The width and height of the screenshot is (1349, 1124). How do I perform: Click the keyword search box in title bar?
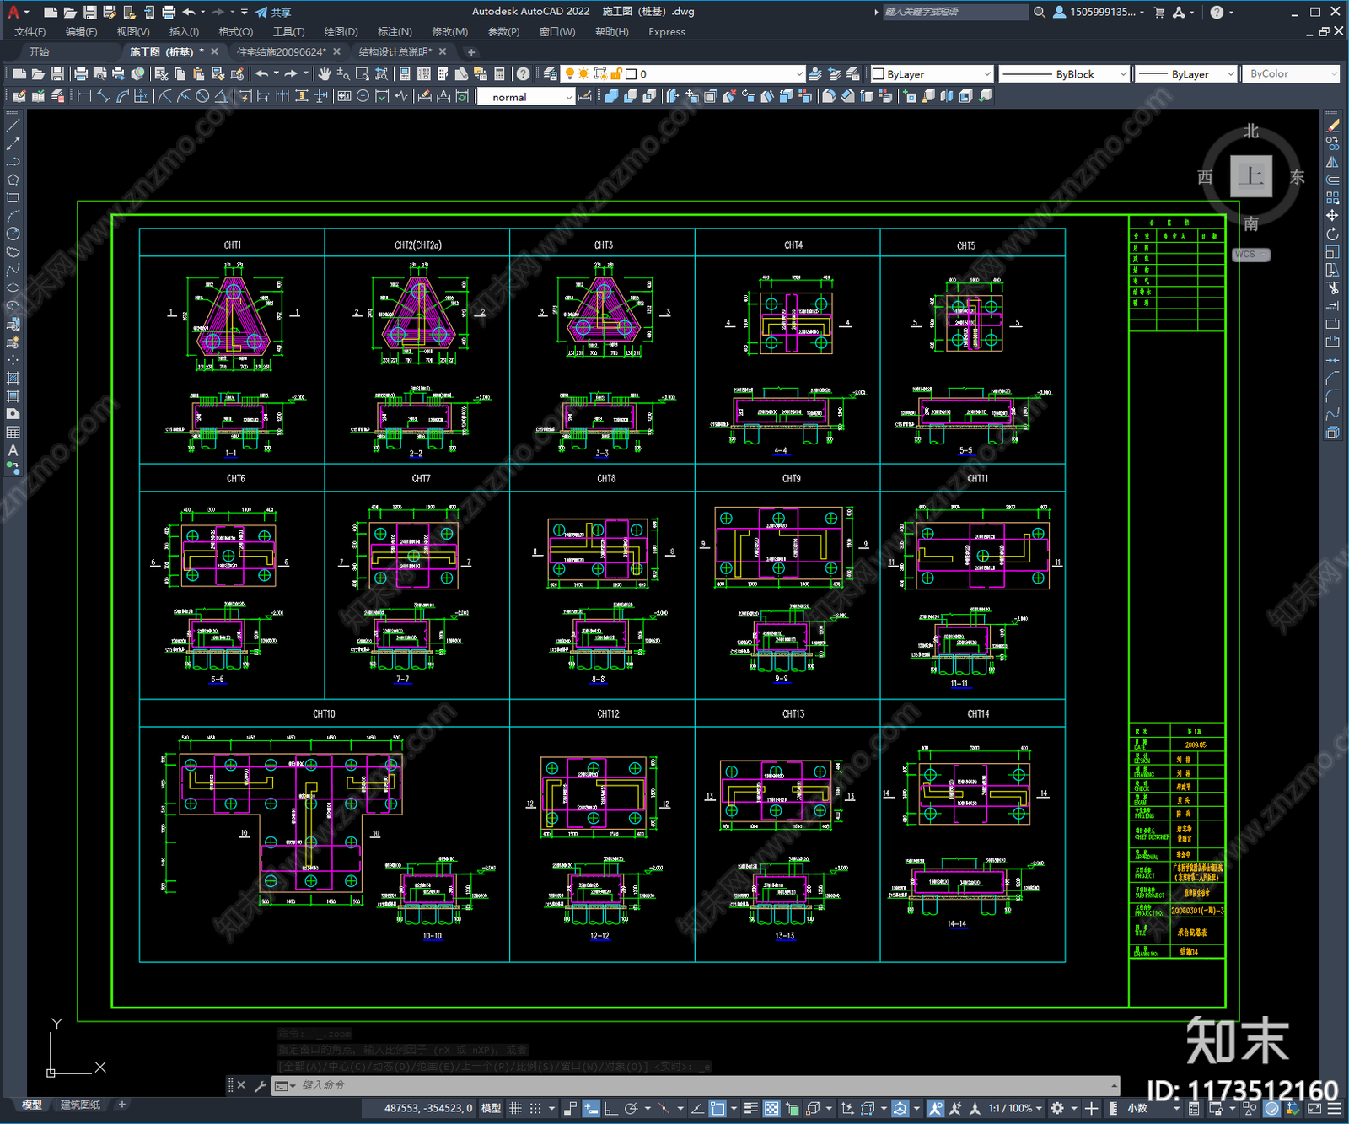point(954,12)
